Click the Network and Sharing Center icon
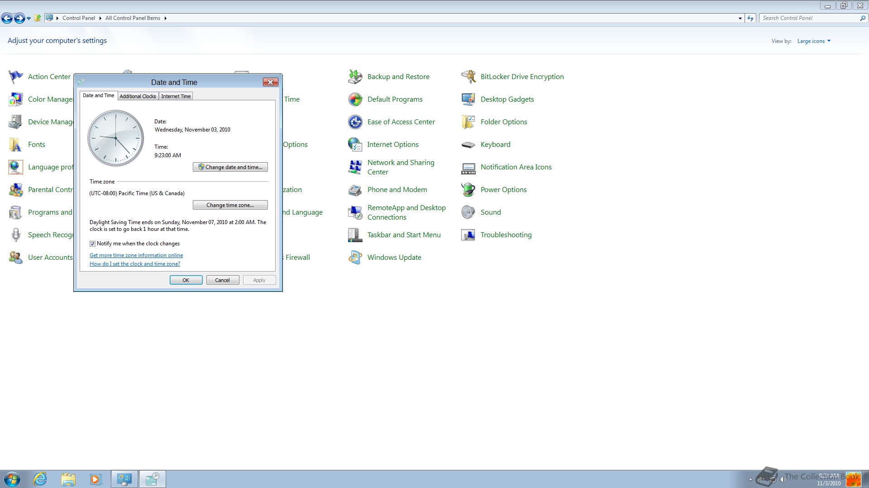 coord(355,167)
